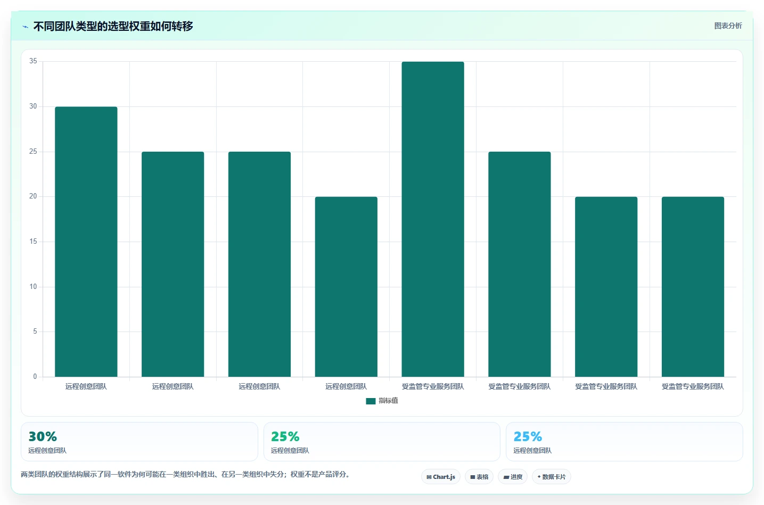Click the 进度 tag

pyautogui.click(x=513, y=477)
